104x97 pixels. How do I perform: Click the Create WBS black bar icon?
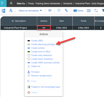[x=29, y=41]
